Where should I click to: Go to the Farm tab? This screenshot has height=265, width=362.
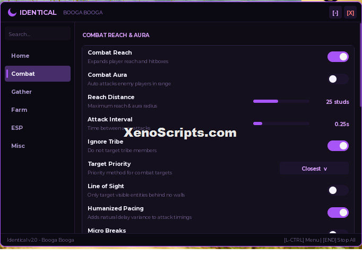pyautogui.click(x=38, y=110)
